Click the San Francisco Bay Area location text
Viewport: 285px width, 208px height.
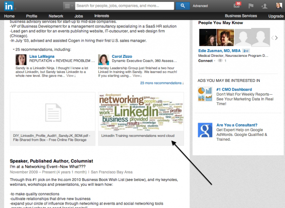112,172
